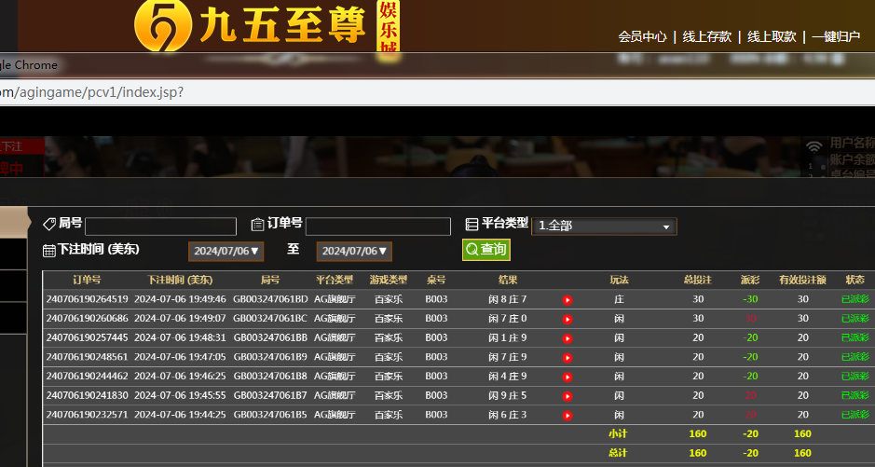The height and width of the screenshot is (467, 875).
Task: Click the 订单号 order number input
Action: [378, 227]
